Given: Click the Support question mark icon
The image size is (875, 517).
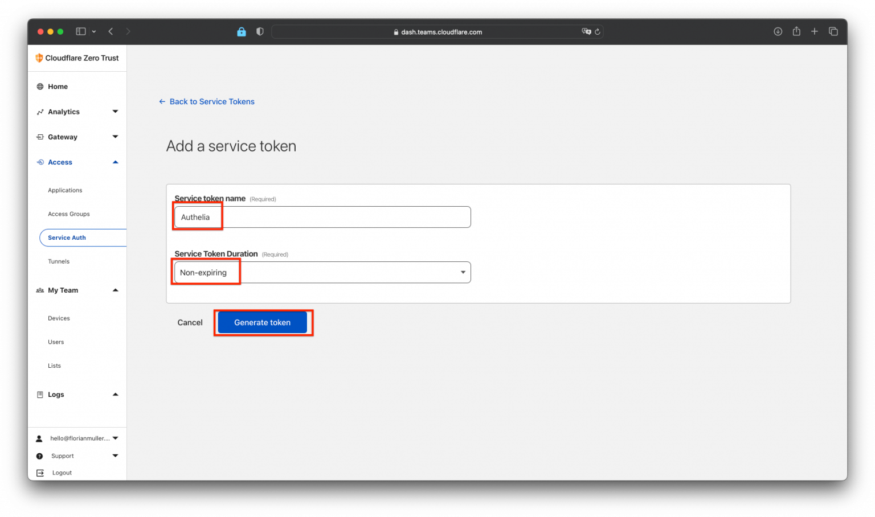Looking at the screenshot, I should click(40, 456).
